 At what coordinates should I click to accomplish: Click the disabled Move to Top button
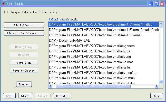[24, 47]
